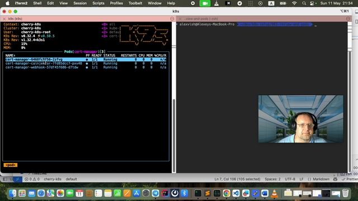Open the iTerm2 application menu
The image size is (358, 201).
[21, 3]
